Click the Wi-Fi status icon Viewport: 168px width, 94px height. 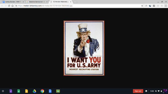pyautogui.click(x=159, y=91)
